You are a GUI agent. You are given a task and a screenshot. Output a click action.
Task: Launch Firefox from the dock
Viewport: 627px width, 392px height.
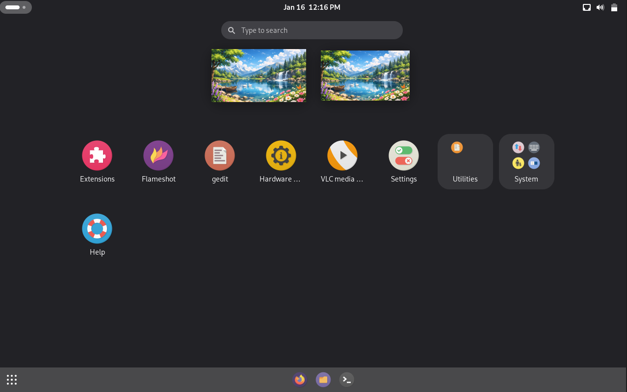[x=299, y=379]
